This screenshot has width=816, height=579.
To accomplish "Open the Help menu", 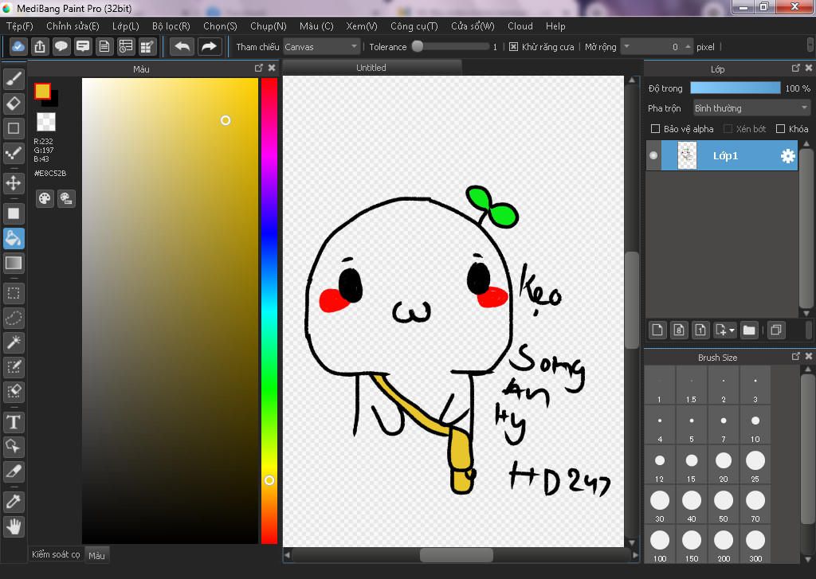I will coord(555,26).
